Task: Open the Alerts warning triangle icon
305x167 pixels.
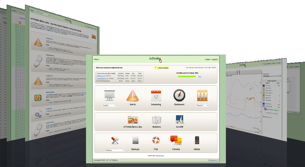Action: [x=133, y=95]
